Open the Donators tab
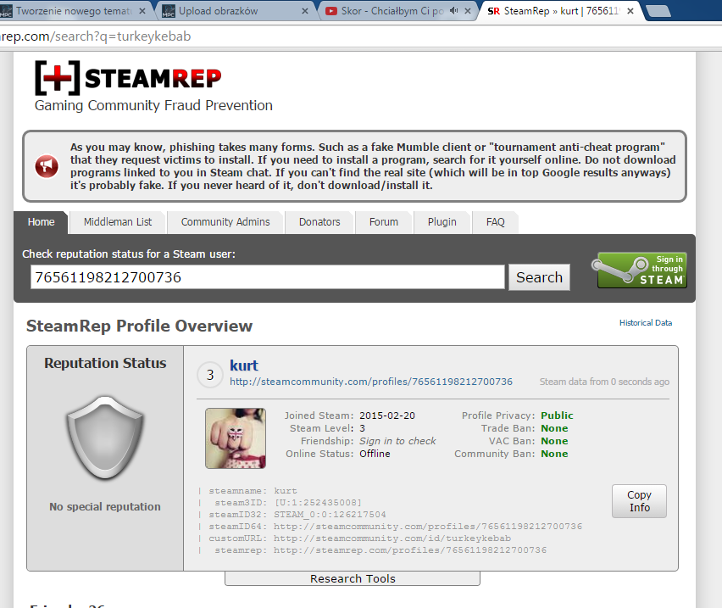The height and width of the screenshot is (608, 722). [319, 222]
